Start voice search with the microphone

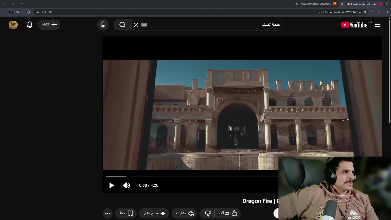tap(103, 25)
